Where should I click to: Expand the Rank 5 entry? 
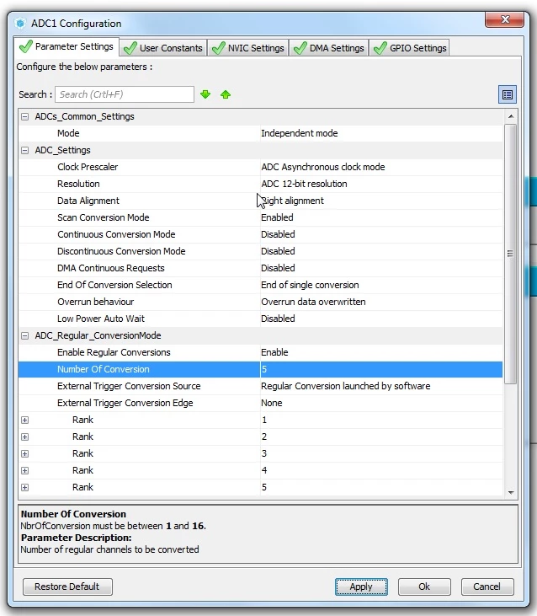(x=24, y=488)
